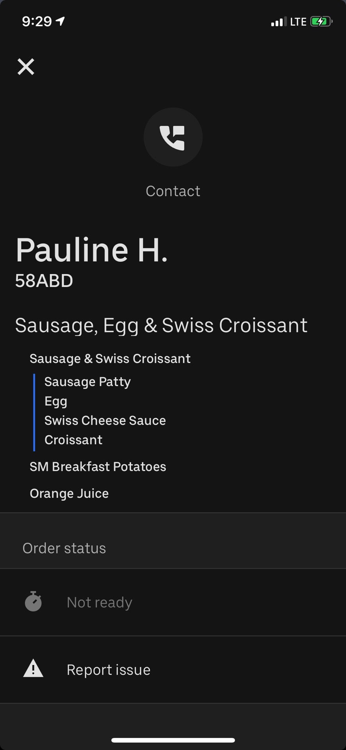Image resolution: width=346 pixels, height=750 pixels.
Task: Tap the stopwatch Not ready icon
Action: click(33, 602)
